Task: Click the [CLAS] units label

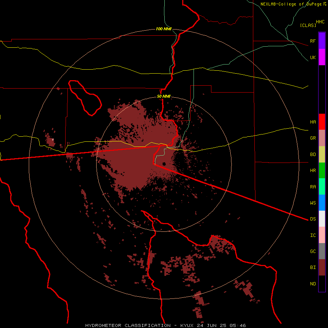Action: (x=308, y=25)
